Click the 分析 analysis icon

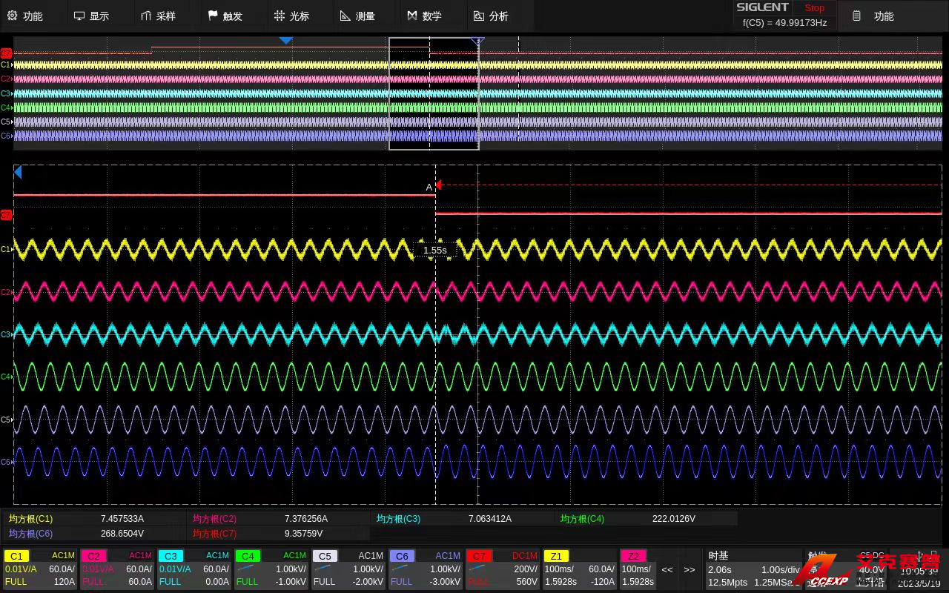(x=479, y=16)
